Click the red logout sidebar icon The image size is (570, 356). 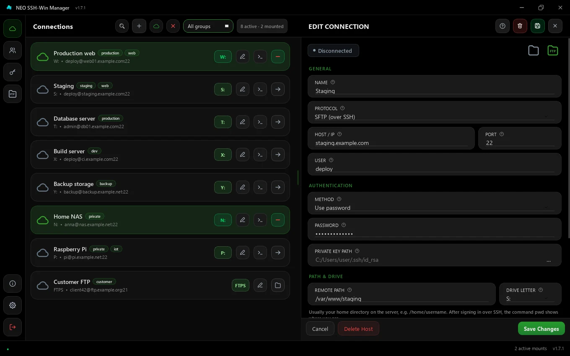[x=13, y=327]
